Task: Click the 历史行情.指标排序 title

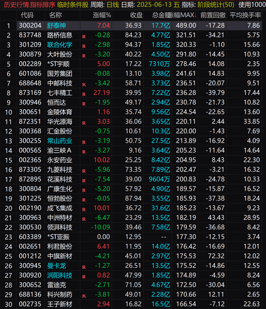Action: [29, 5]
